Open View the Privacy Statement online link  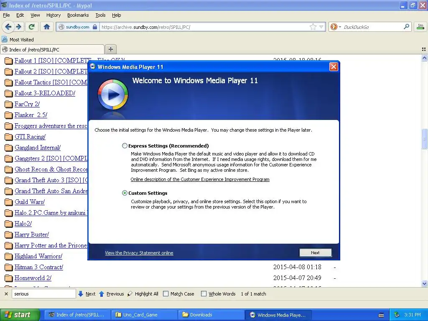click(x=139, y=253)
